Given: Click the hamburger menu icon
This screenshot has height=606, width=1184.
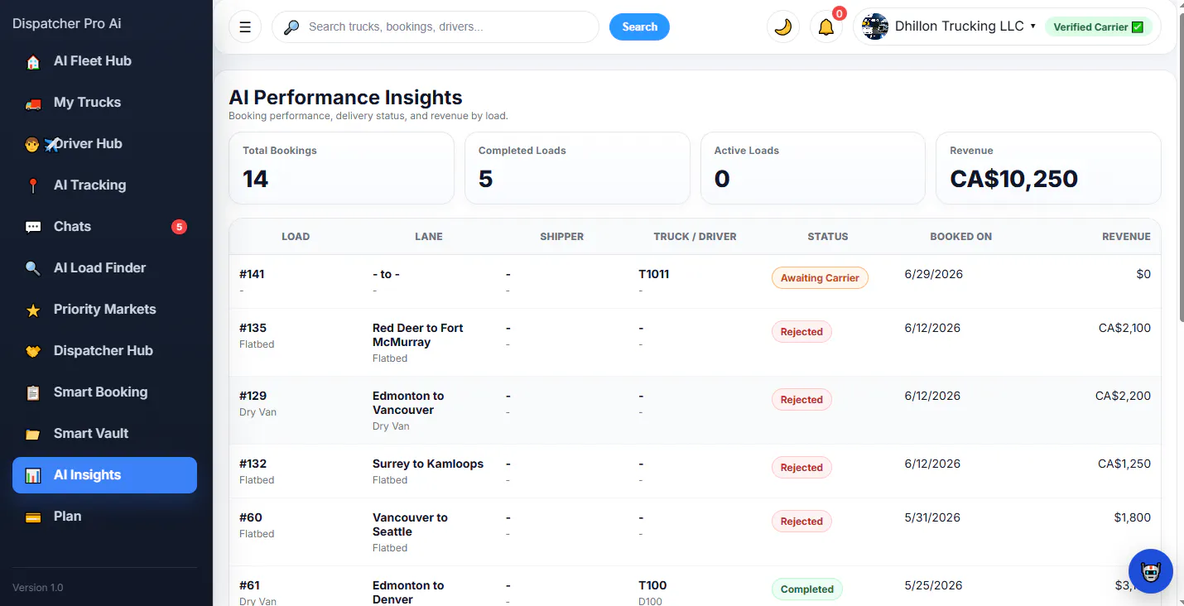Looking at the screenshot, I should point(245,26).
